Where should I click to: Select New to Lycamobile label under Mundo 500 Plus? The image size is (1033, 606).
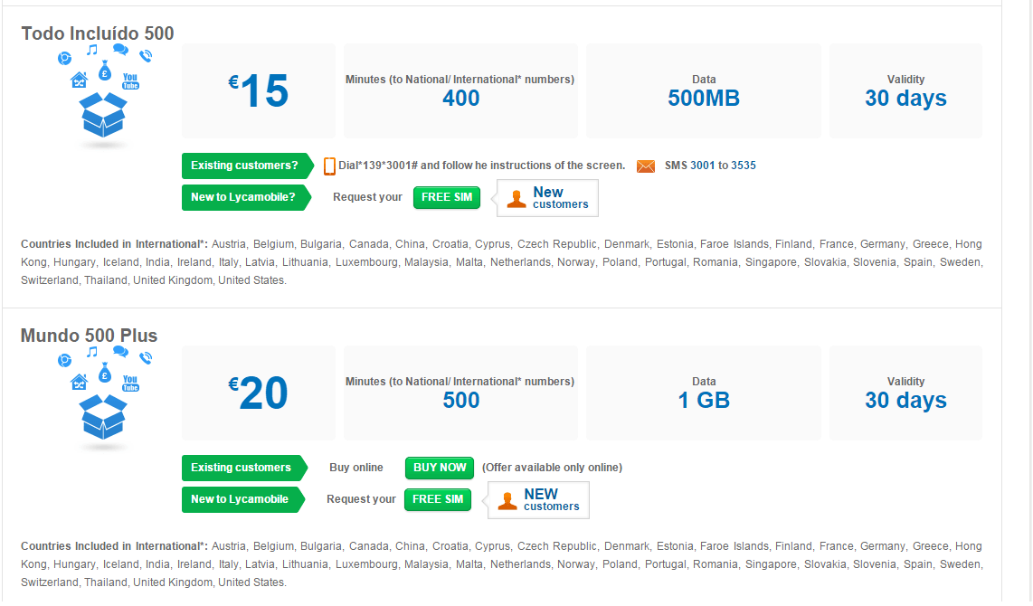[243, 500]
